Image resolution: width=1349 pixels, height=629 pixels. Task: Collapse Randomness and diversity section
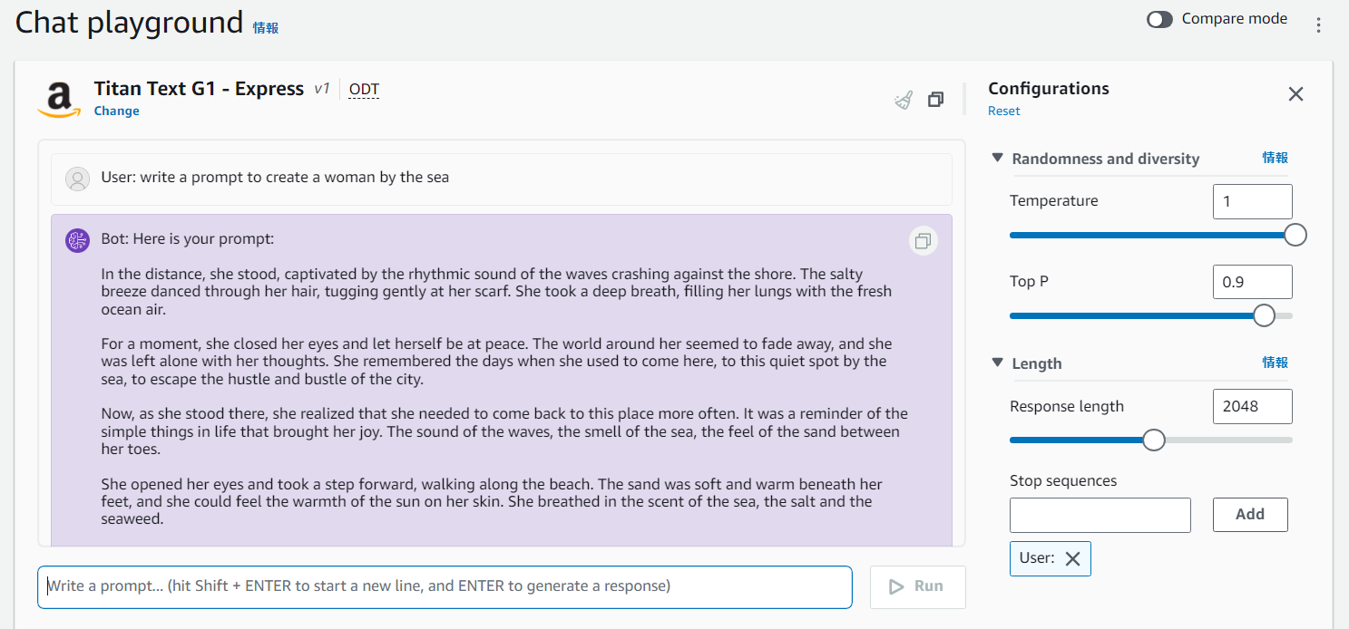click(998, 158)
